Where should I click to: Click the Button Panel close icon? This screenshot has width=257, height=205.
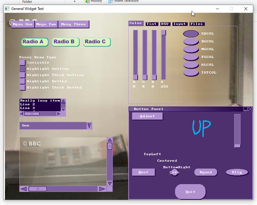tap(250, 109)
